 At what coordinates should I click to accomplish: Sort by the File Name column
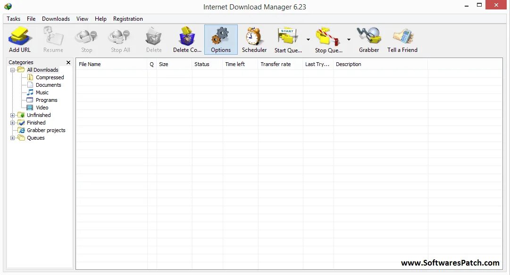111,64
